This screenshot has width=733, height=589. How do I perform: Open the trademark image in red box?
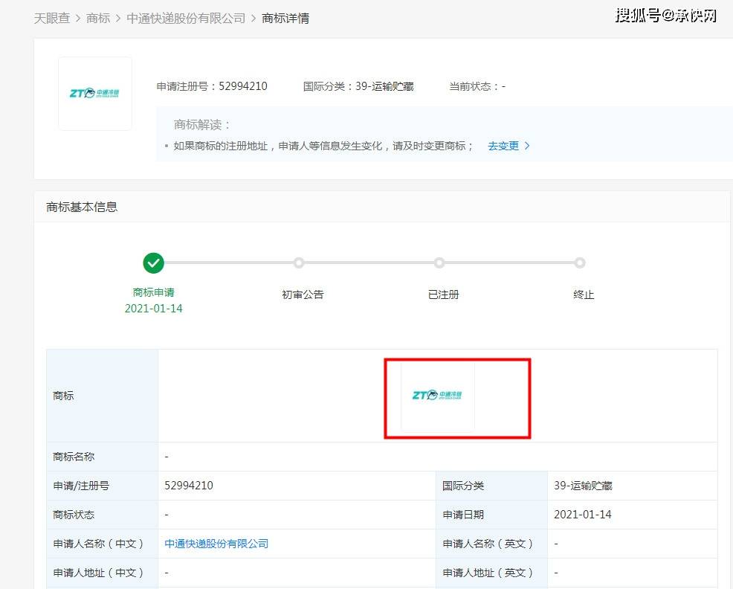tap(438, 396)
